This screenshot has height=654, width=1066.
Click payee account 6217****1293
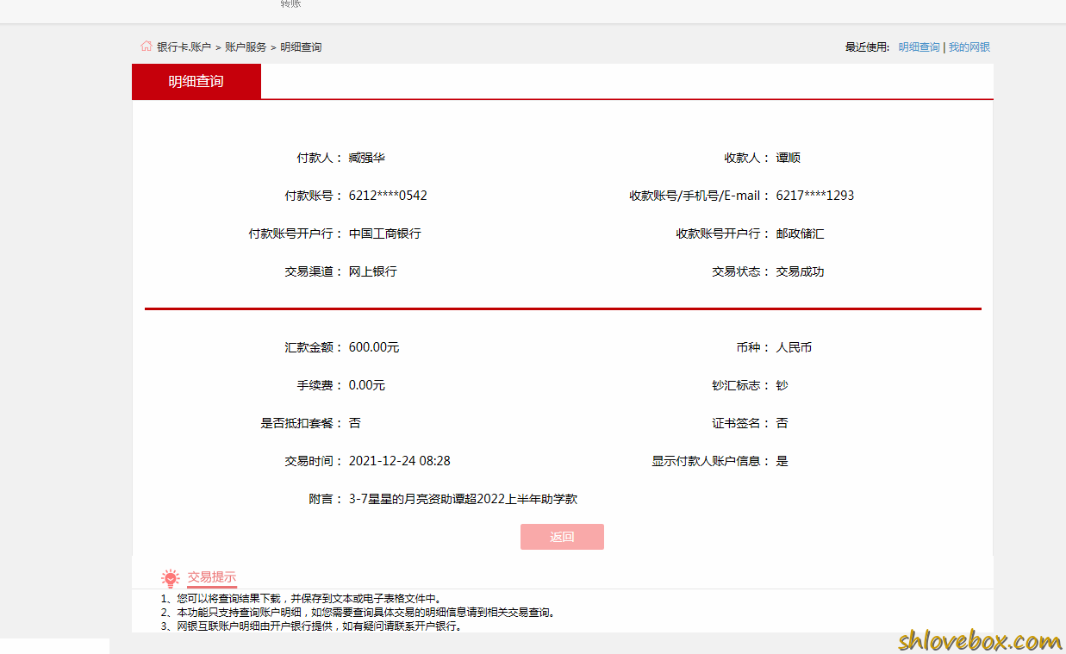coord(815,196)
